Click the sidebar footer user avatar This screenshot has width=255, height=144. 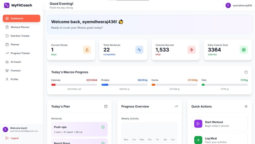[x=5, y=130]
